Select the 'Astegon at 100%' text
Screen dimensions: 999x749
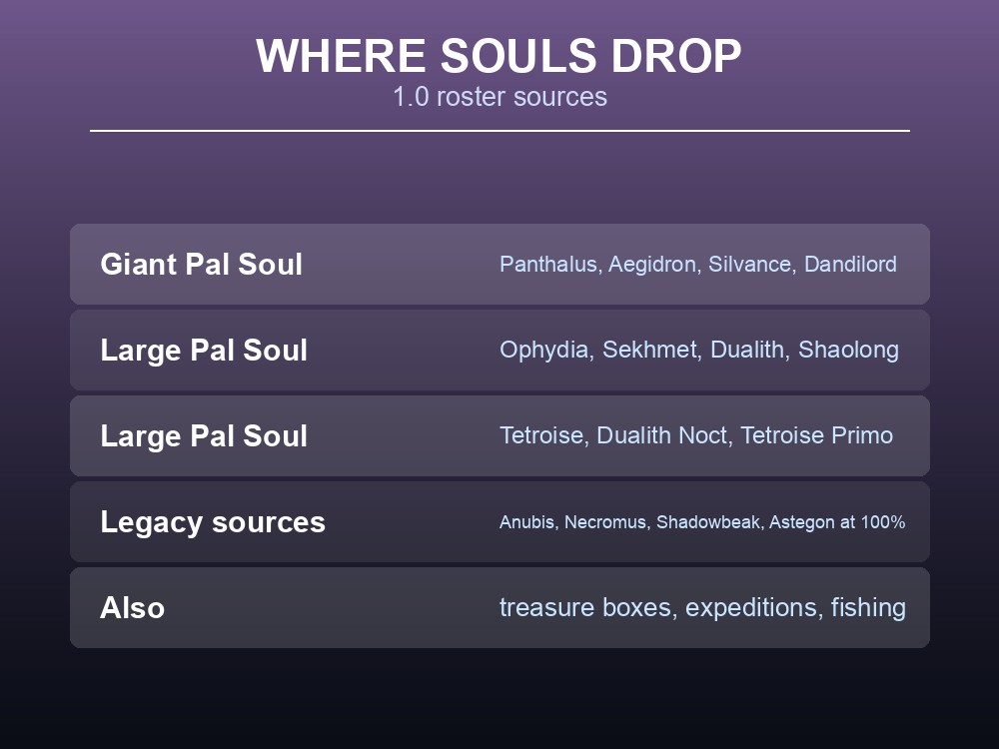click(837, 522)
